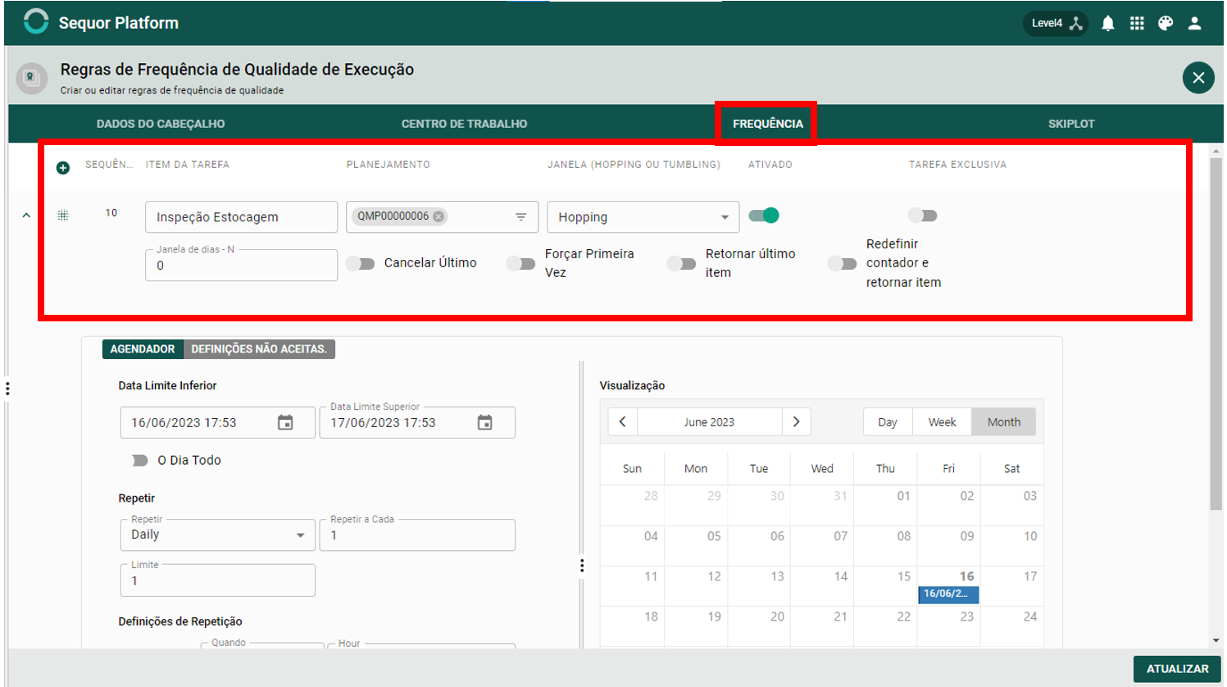Toggle the O Dia Todo switch
1227x687 pixels.
(x=139, y=461)
